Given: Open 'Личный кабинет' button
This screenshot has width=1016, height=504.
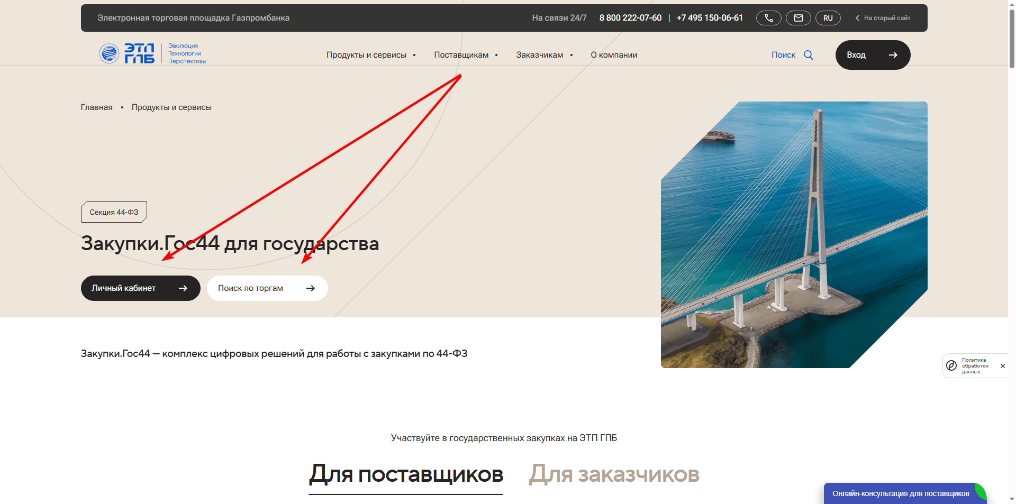Looking at the screenshot, I should [140, 288].
